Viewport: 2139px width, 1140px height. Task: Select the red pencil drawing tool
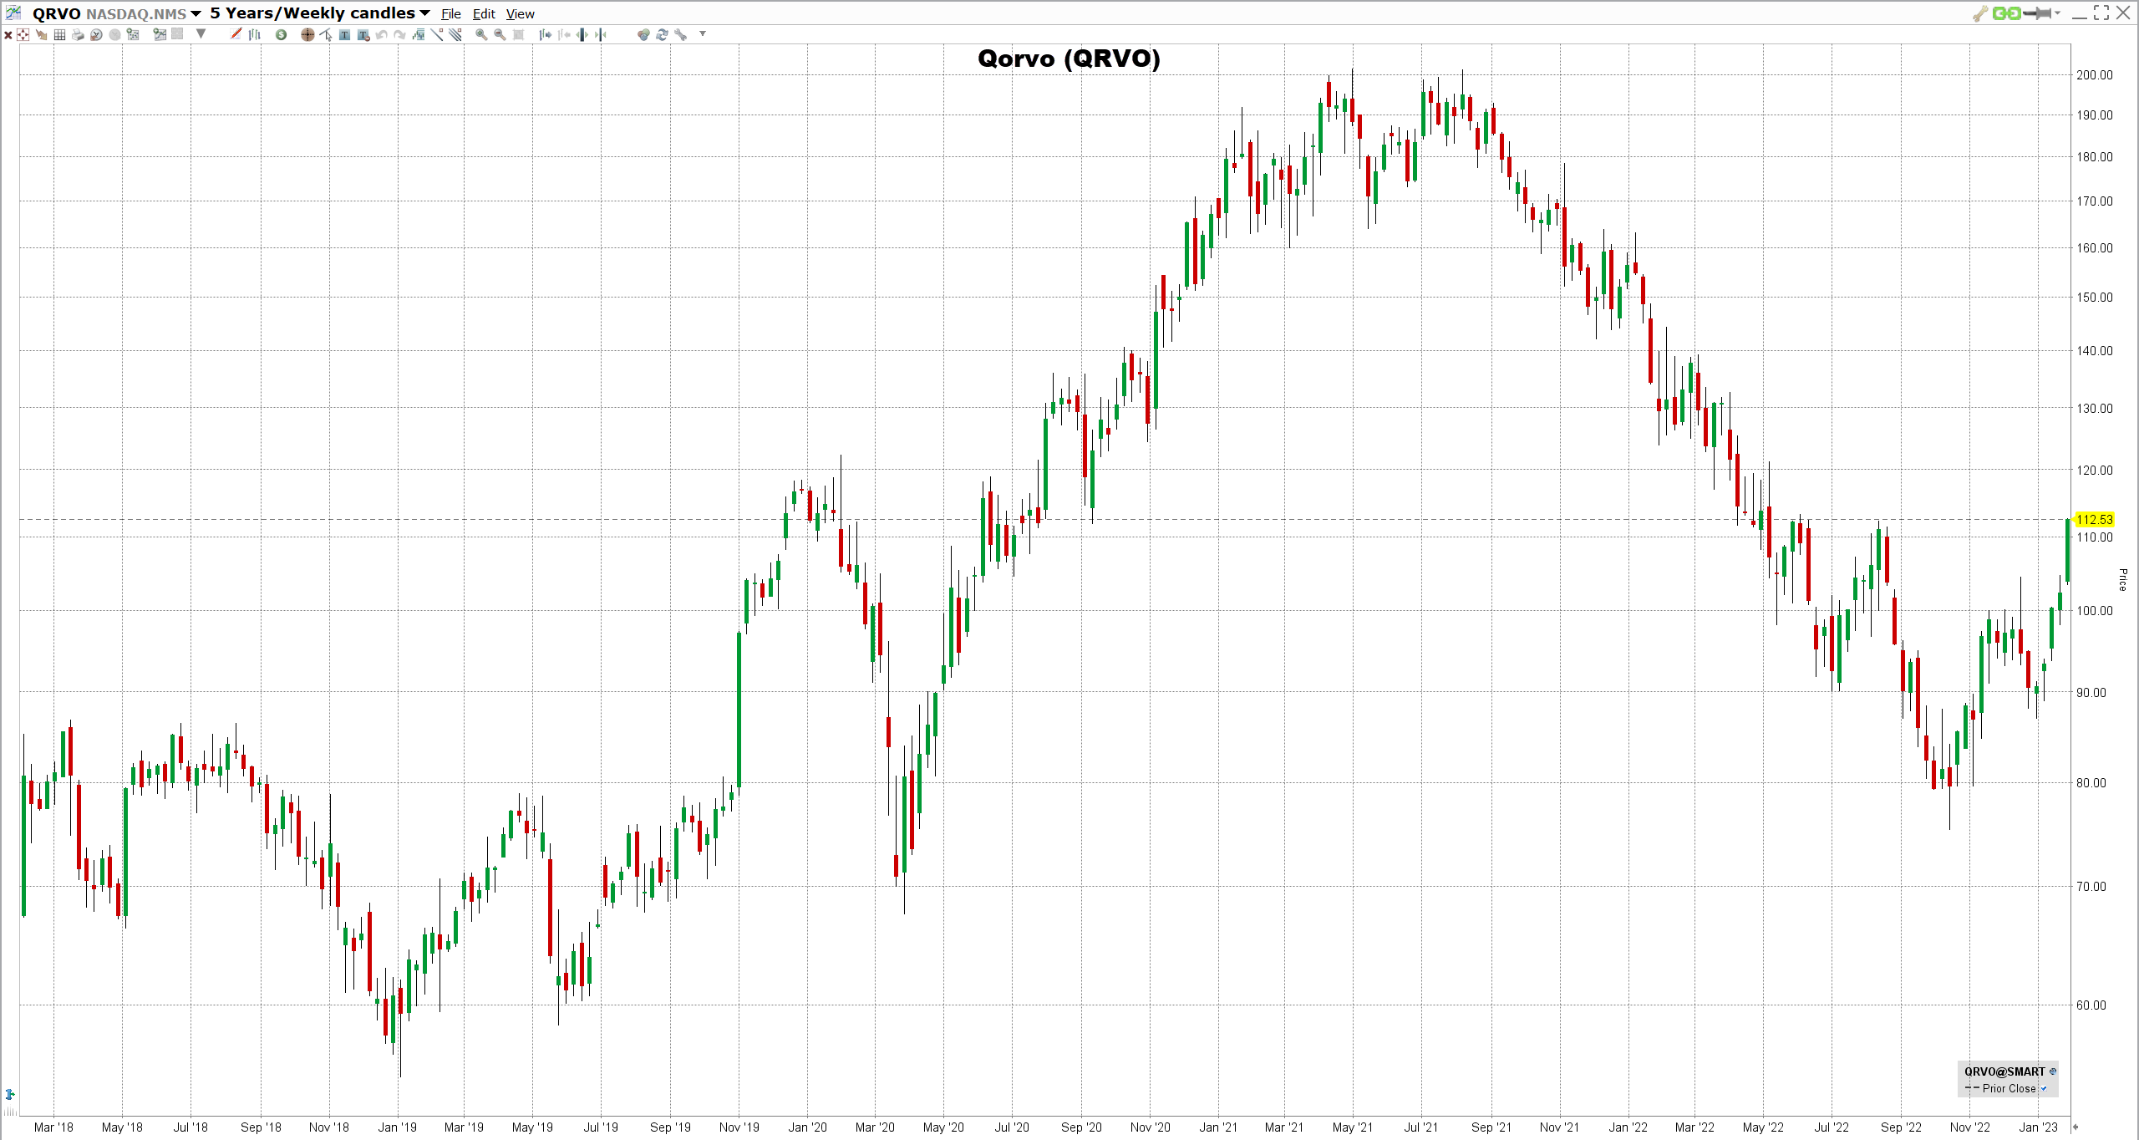click(x=236, y=33)
